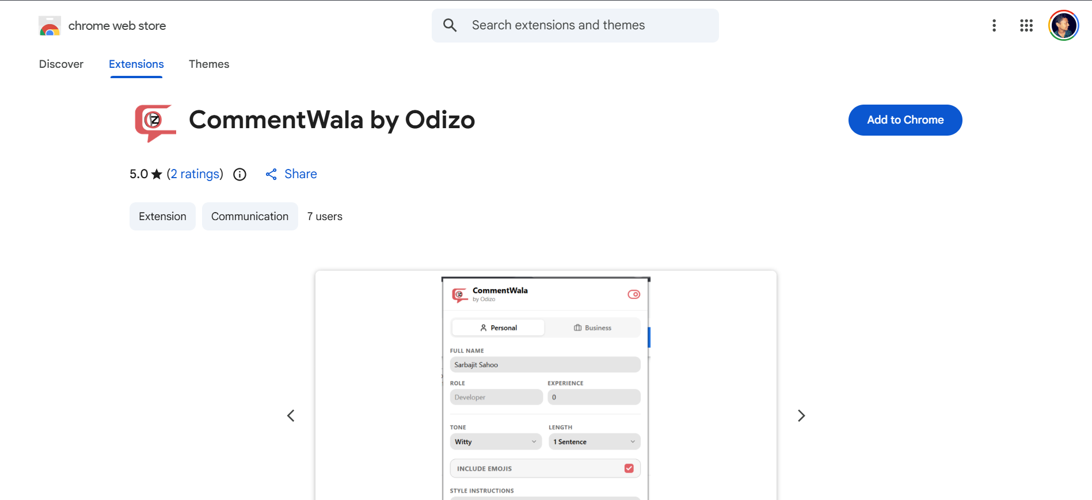Open the three-dot more options icon
1092x500 pixels.
tap(994, 25)
